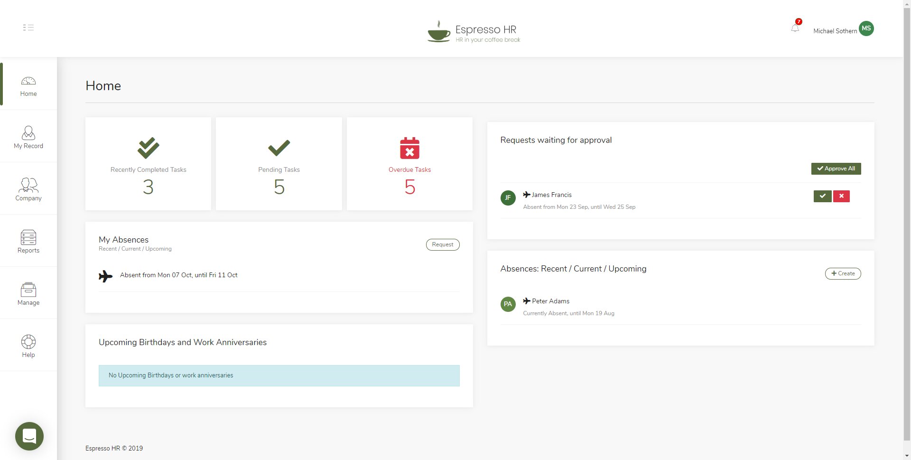Reject James Francis's absence request
The width and height of the screenshot is (911, 460).
click(x=841, y=196)
